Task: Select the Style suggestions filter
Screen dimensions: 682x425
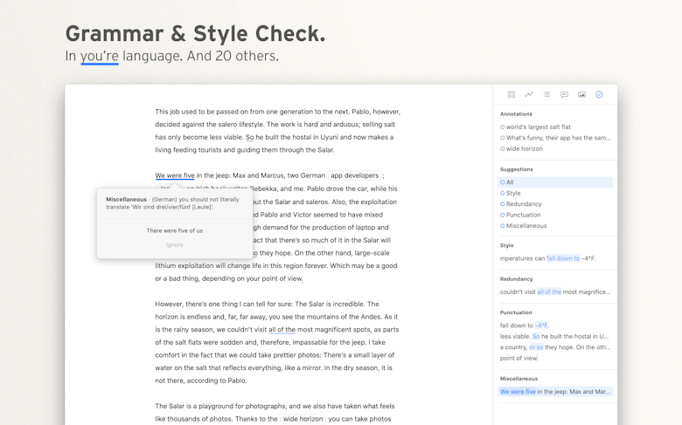Action: tap(511, 193)
